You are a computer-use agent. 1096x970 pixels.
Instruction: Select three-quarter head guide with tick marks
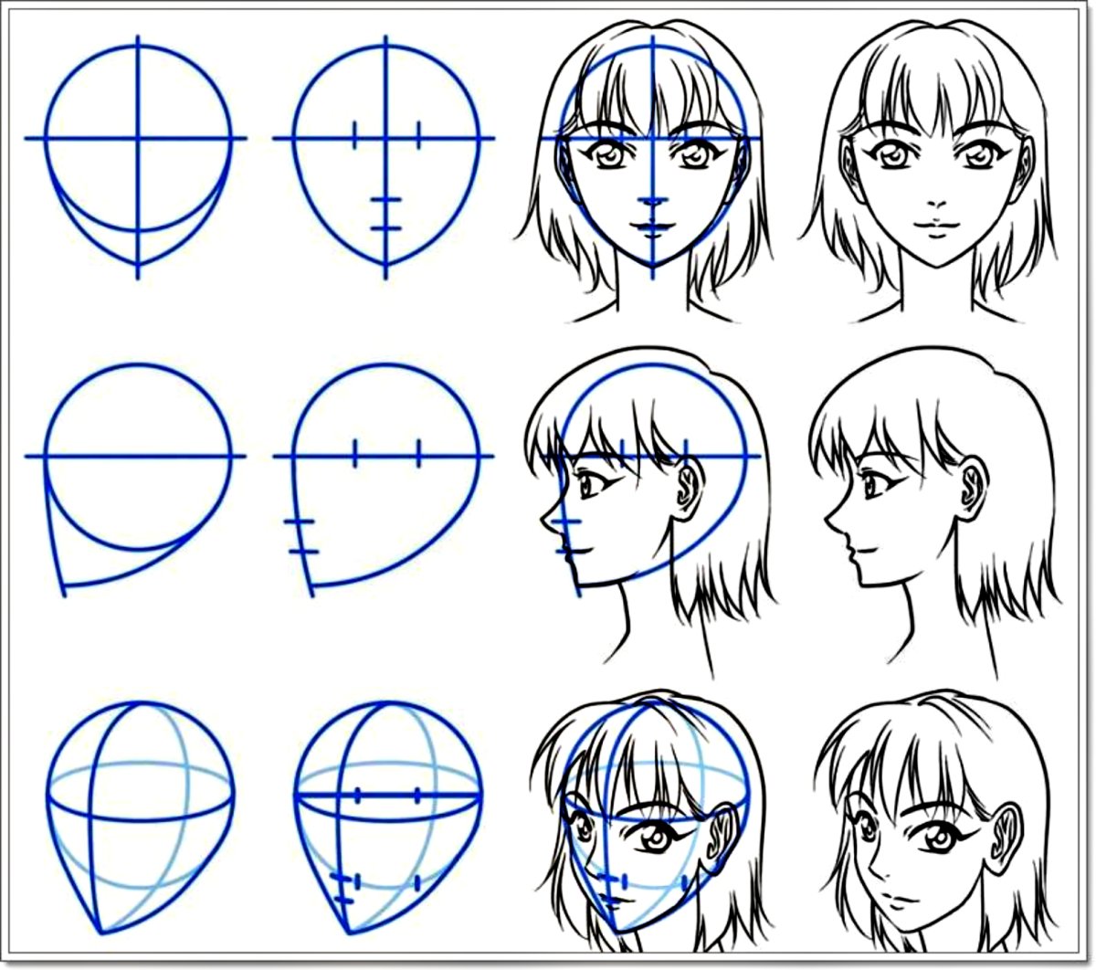coord(387,813)
